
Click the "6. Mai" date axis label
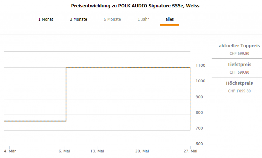64,151
